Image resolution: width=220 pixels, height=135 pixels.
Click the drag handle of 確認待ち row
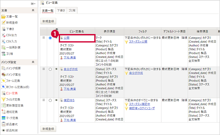(44, 100)
